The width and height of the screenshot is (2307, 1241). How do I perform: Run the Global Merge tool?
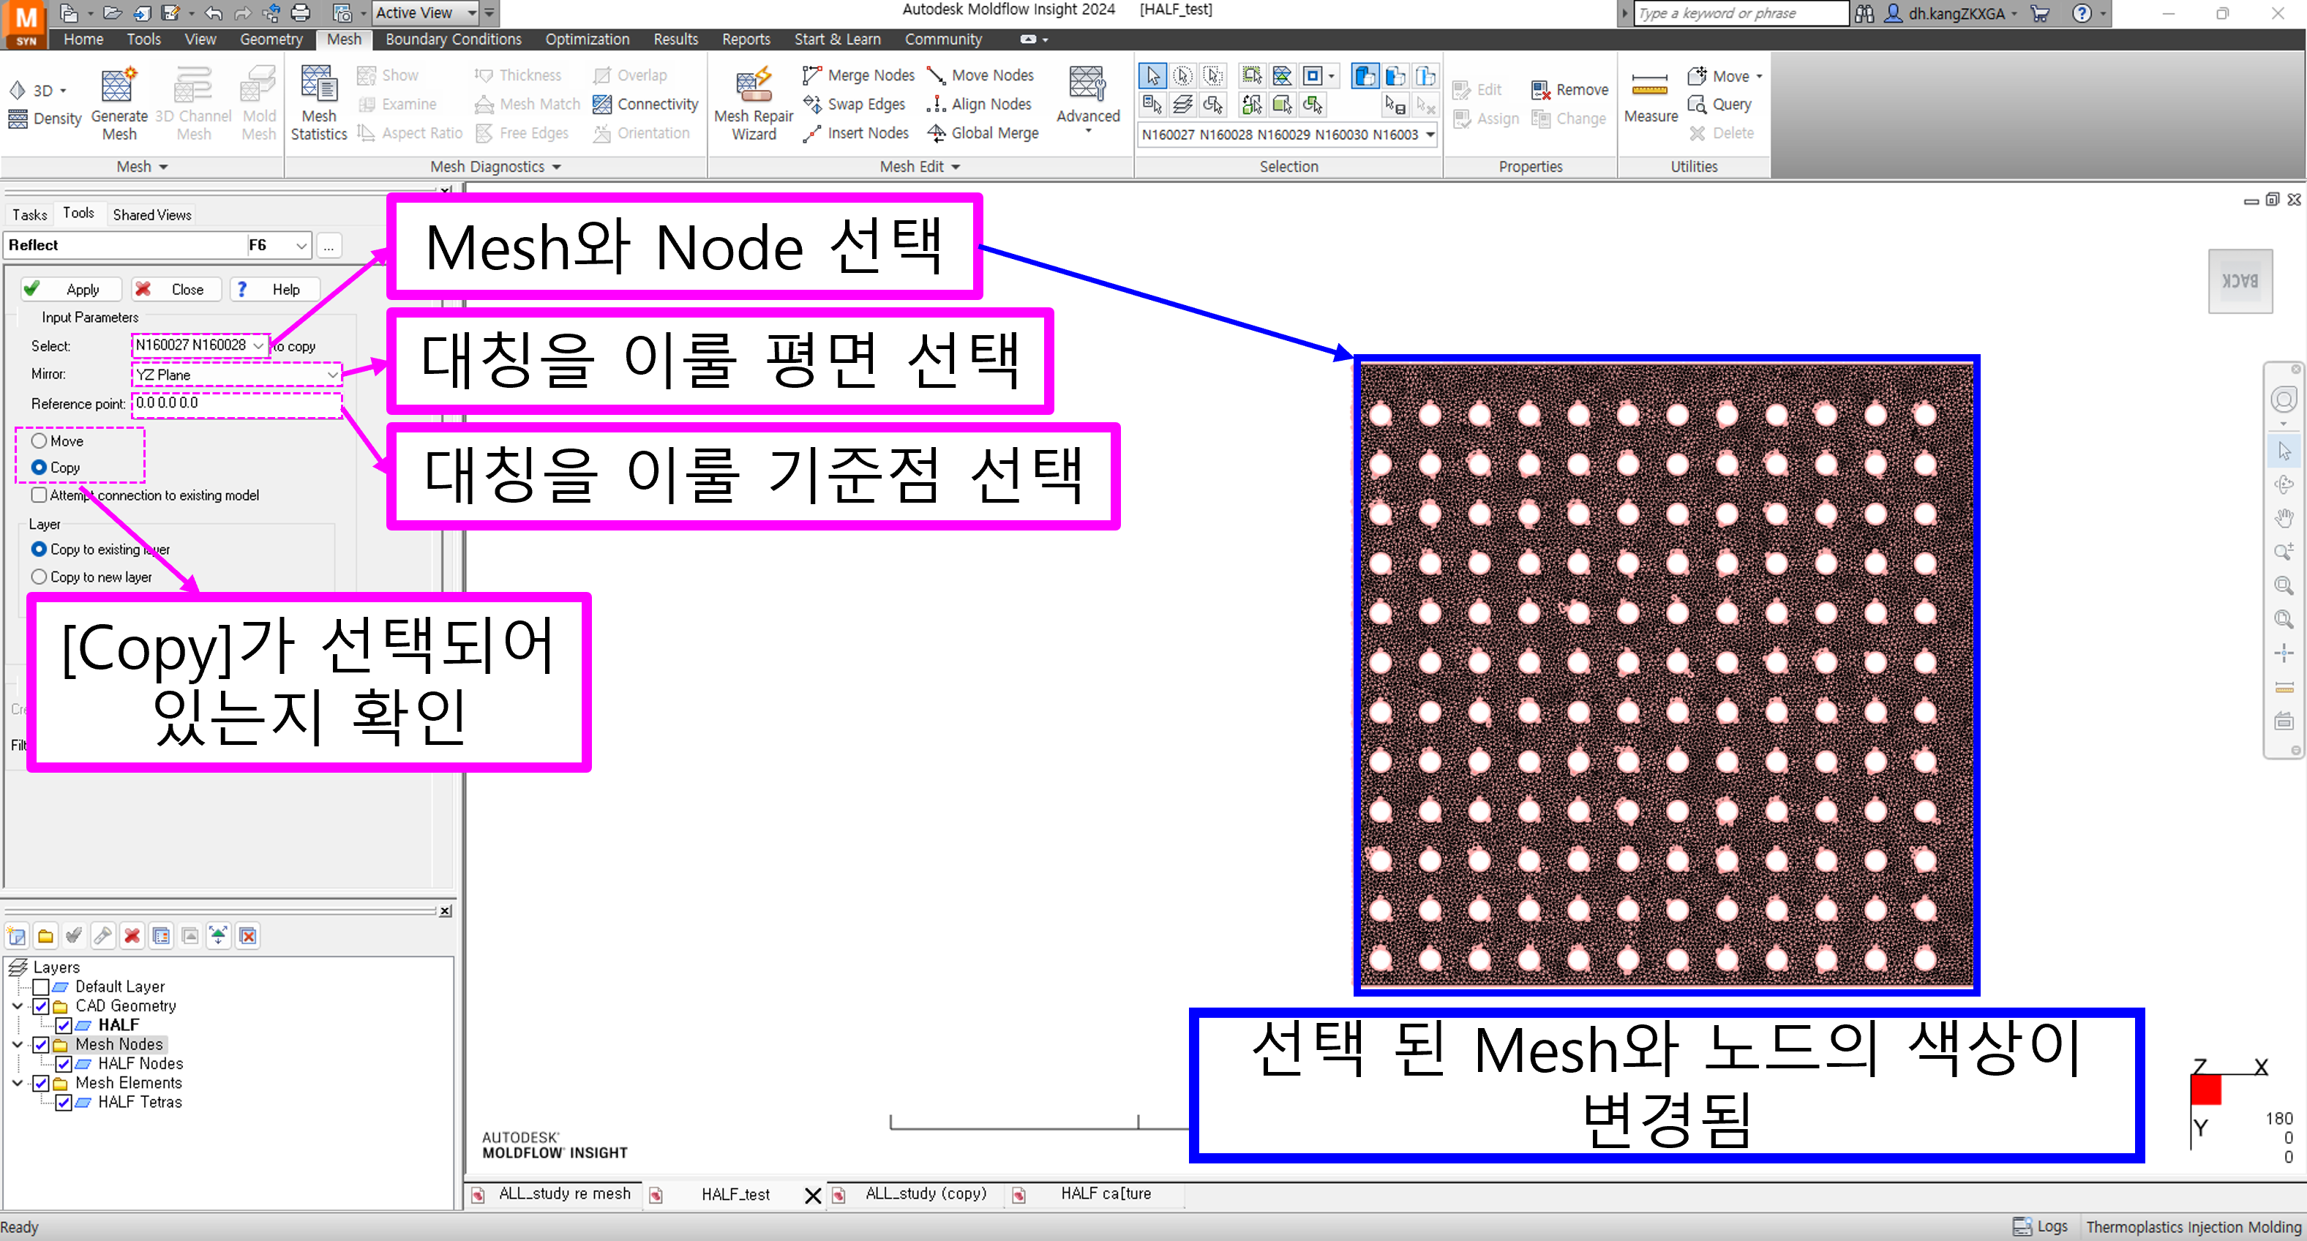[983, 132]
